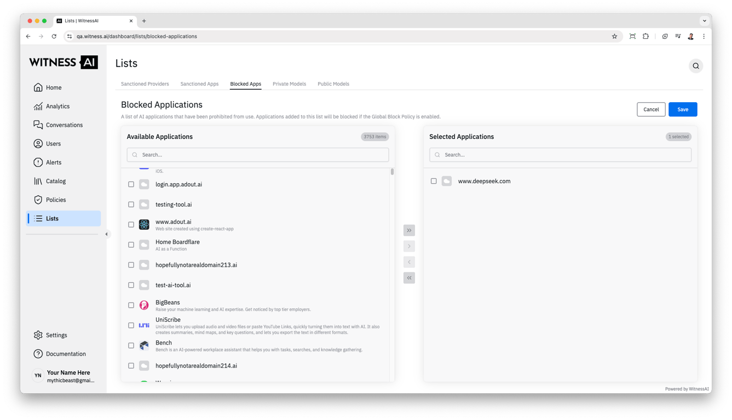Switch to the Public Models tab
The width and height of the screenshot is (732, 420).
point(333,84)
